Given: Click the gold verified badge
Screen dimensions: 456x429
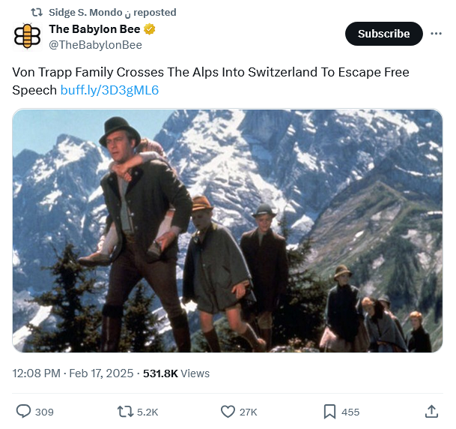Looking at the screenshot, I should click(150, 29).
